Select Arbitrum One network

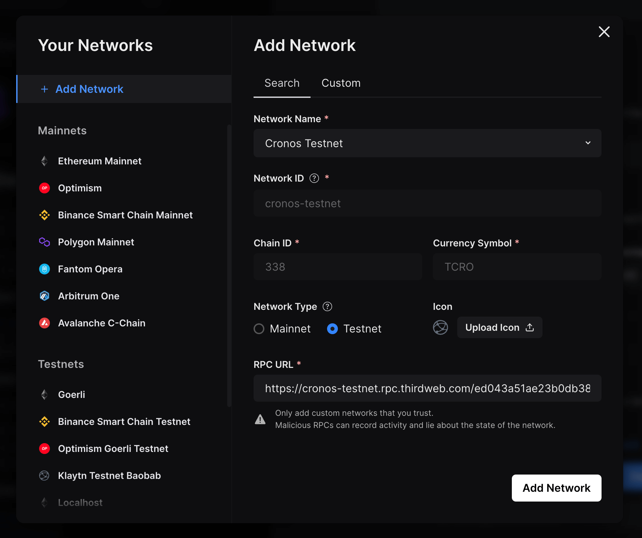[89, 296]
